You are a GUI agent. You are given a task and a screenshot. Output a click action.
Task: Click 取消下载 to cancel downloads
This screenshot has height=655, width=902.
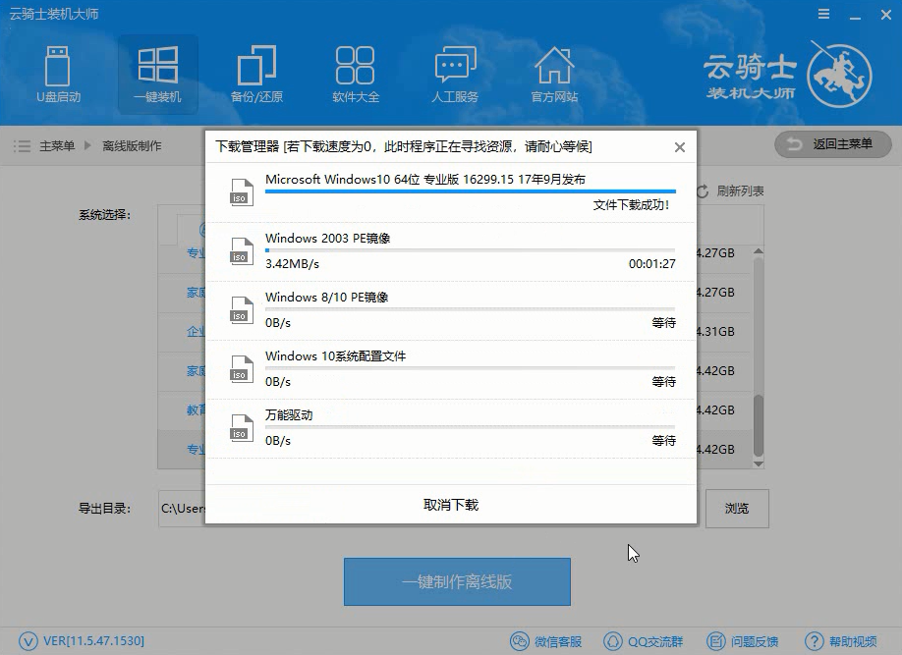[x=451, y=505]
